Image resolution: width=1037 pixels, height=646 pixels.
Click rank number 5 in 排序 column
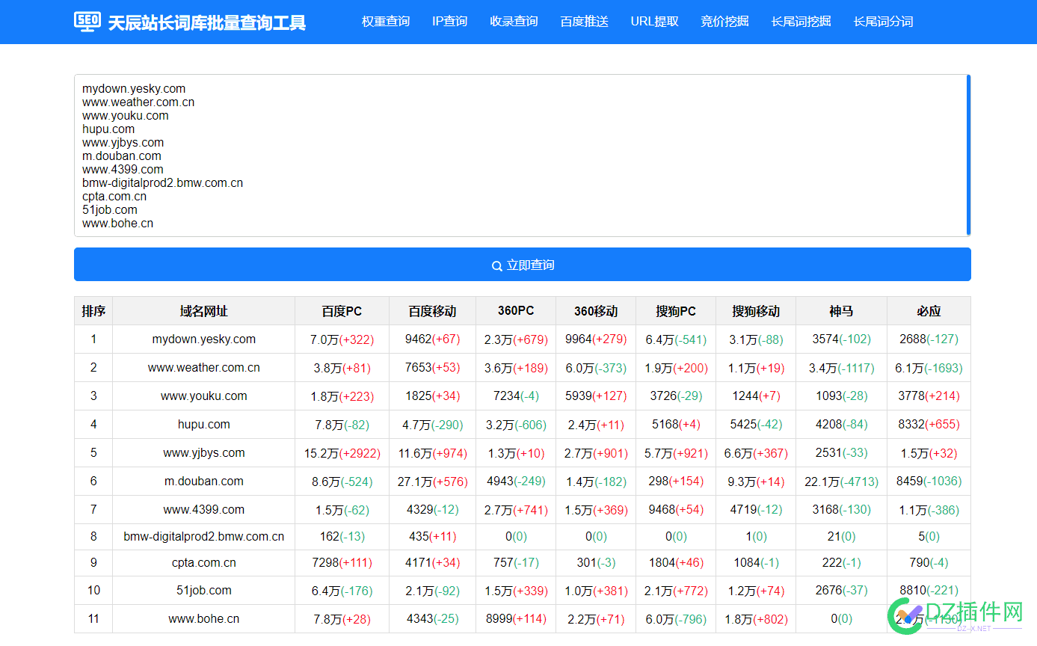[x=93, y=453]
